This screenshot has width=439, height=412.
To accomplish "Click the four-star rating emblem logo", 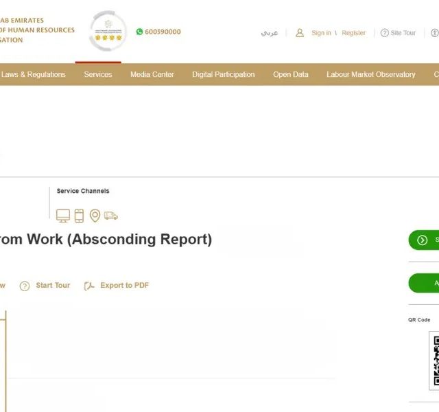I will [108, 32].
